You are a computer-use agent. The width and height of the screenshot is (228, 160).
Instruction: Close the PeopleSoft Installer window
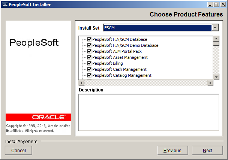pos(223,4)
